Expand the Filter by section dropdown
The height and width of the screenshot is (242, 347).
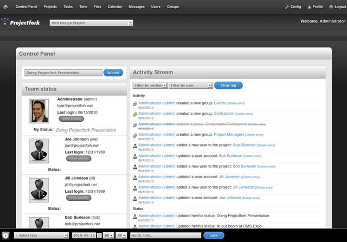[x=150, y=86]
